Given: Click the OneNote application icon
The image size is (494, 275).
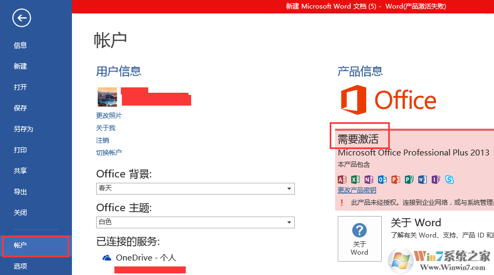Looking at the screenshot, I should [368, 180].
